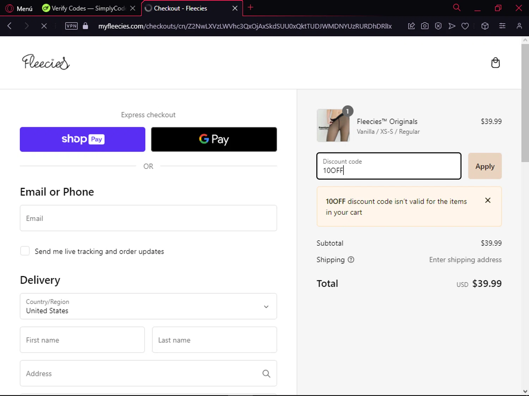Open Easy Setup sliders icon
The image size is (529, 396).
tap(502, 26)
